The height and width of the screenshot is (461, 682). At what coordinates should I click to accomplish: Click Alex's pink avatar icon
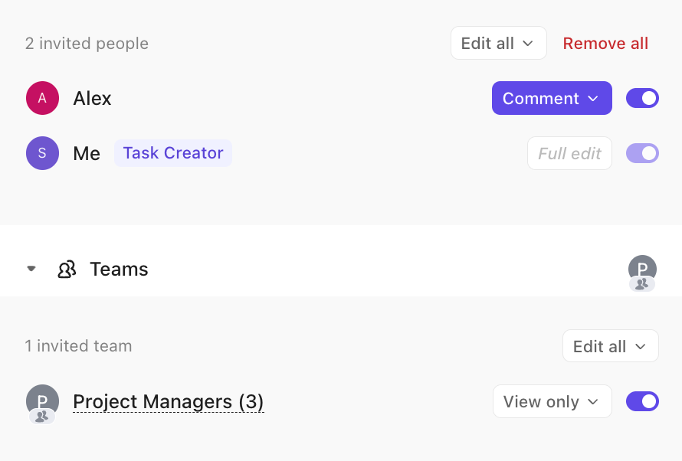(42, 98)
